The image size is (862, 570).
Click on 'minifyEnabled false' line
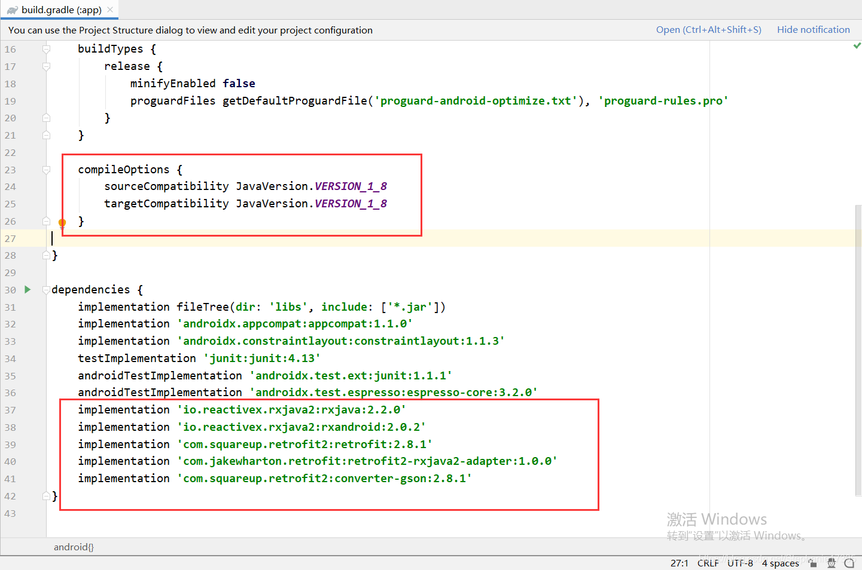pos(193,84)
